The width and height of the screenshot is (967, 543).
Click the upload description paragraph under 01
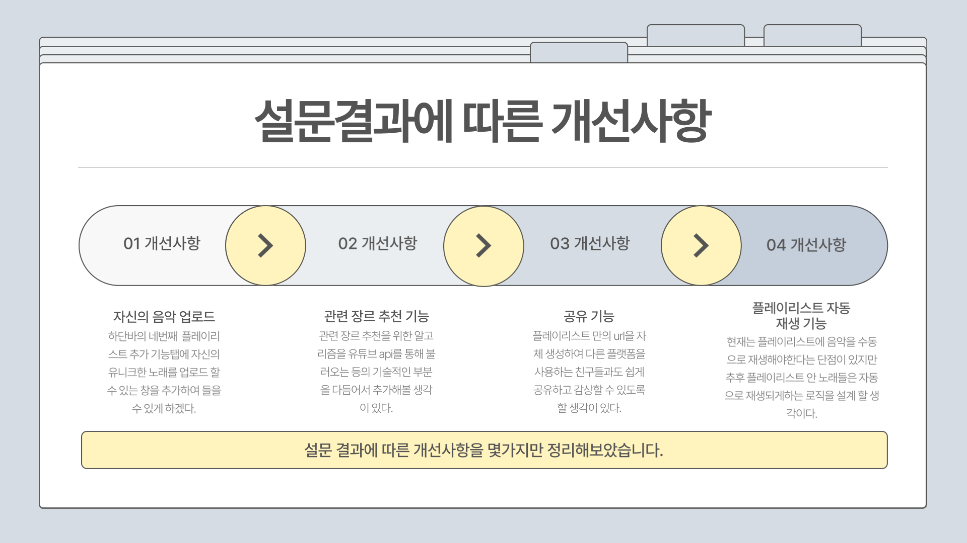[x=164, y=372]
